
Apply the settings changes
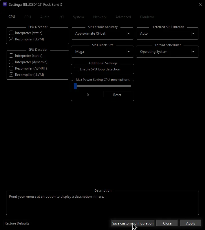point(191,223)
